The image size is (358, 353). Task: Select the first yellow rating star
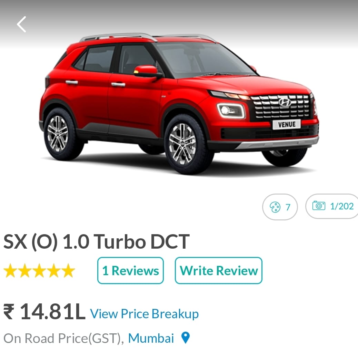coord(10,271)
